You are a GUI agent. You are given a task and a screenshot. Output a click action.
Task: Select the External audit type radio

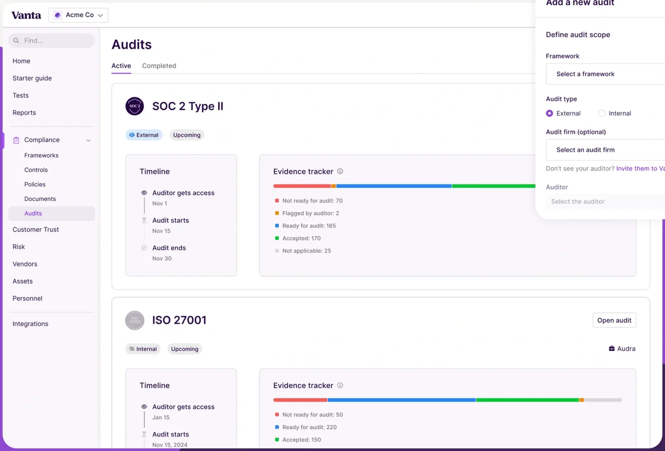pyautogui.click(x=549, y=113)
